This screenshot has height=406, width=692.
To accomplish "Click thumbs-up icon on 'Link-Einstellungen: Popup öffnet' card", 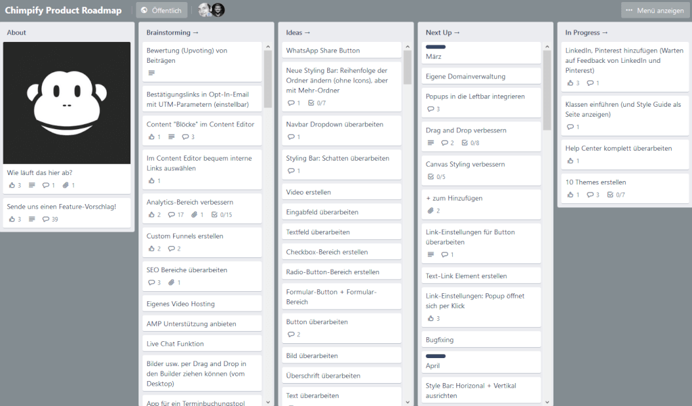I will 430,318.
